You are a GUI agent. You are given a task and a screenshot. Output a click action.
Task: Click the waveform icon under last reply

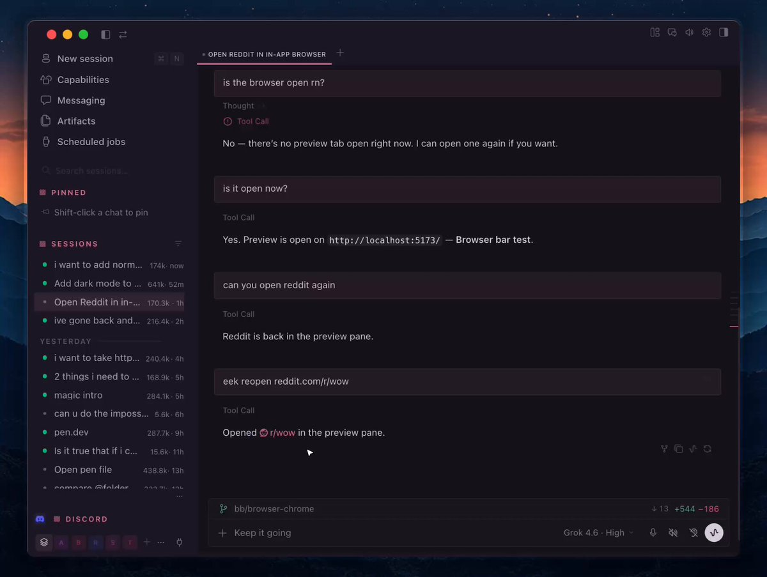(x=693, y=449)
